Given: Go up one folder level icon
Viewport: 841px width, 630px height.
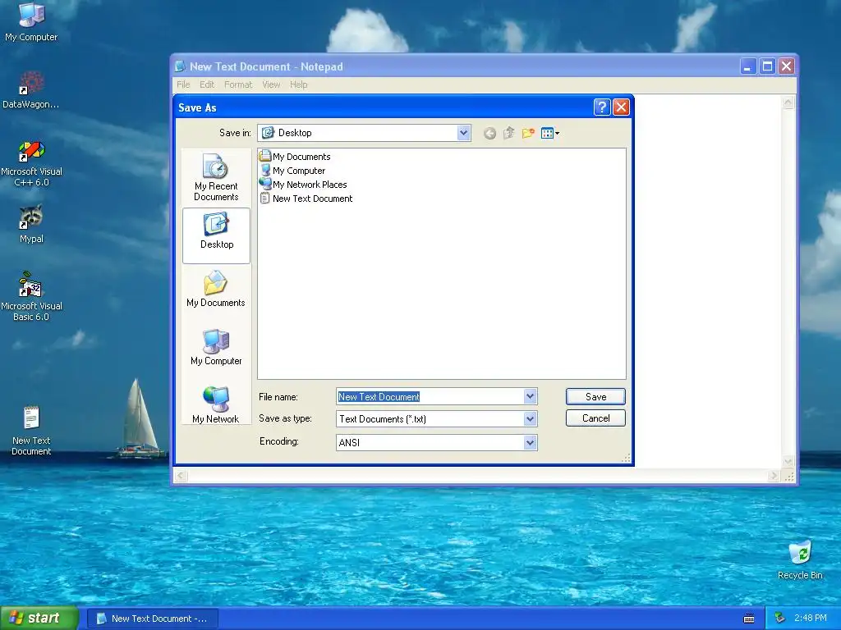Looking at the screenshot, I should (x=508, y=133).
